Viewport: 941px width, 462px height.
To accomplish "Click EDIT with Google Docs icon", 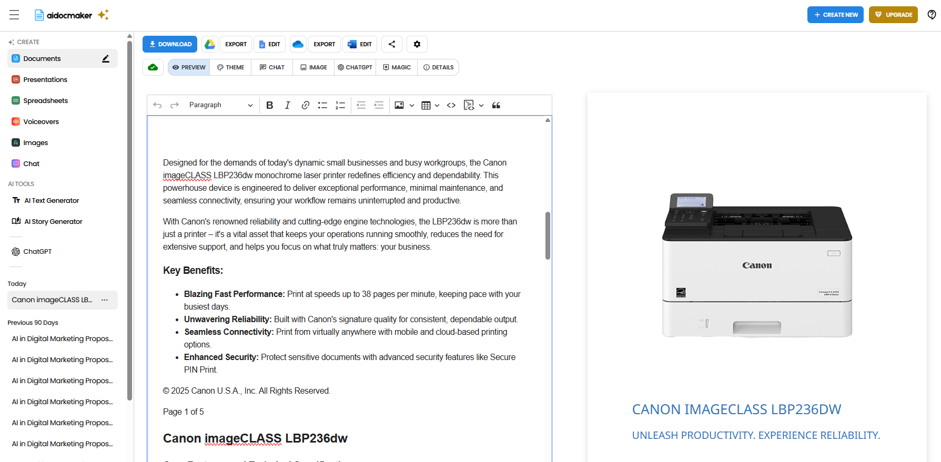I will click(269, 44).
